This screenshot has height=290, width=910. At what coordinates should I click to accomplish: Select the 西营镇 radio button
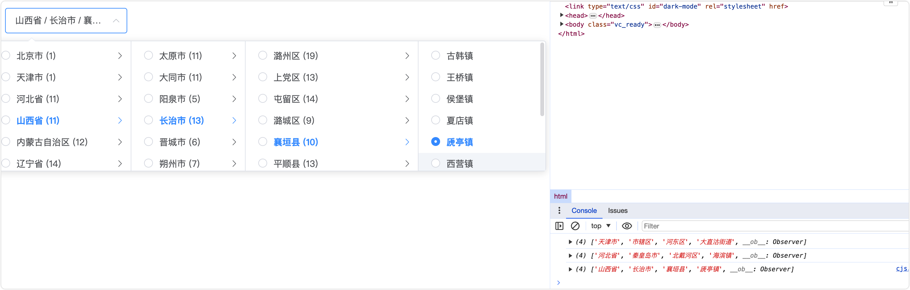[435, 163]
